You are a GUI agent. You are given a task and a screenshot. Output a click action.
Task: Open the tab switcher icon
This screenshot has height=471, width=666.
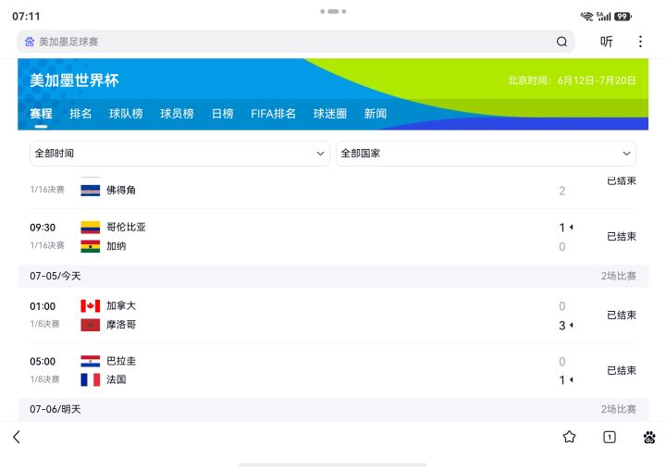609,437
